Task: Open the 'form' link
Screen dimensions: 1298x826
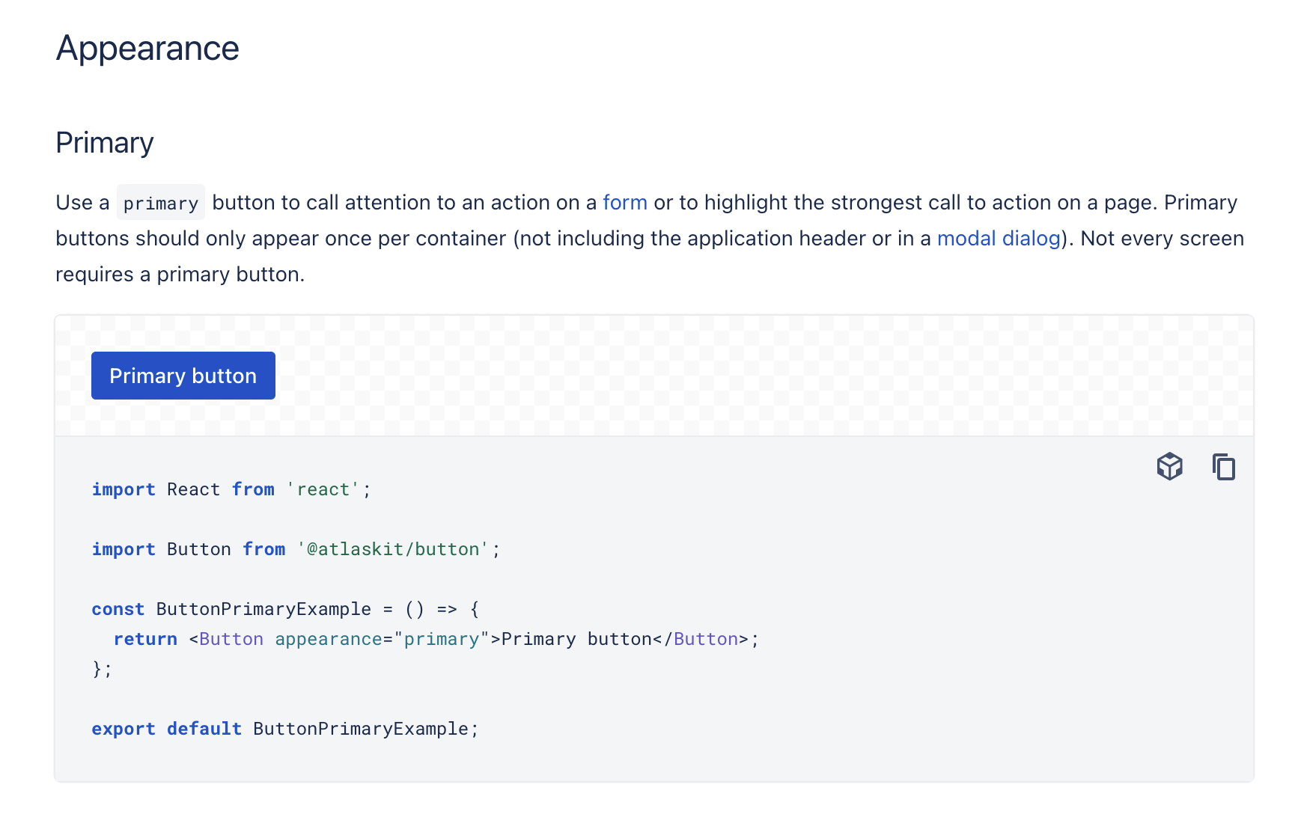Action: 625,203
